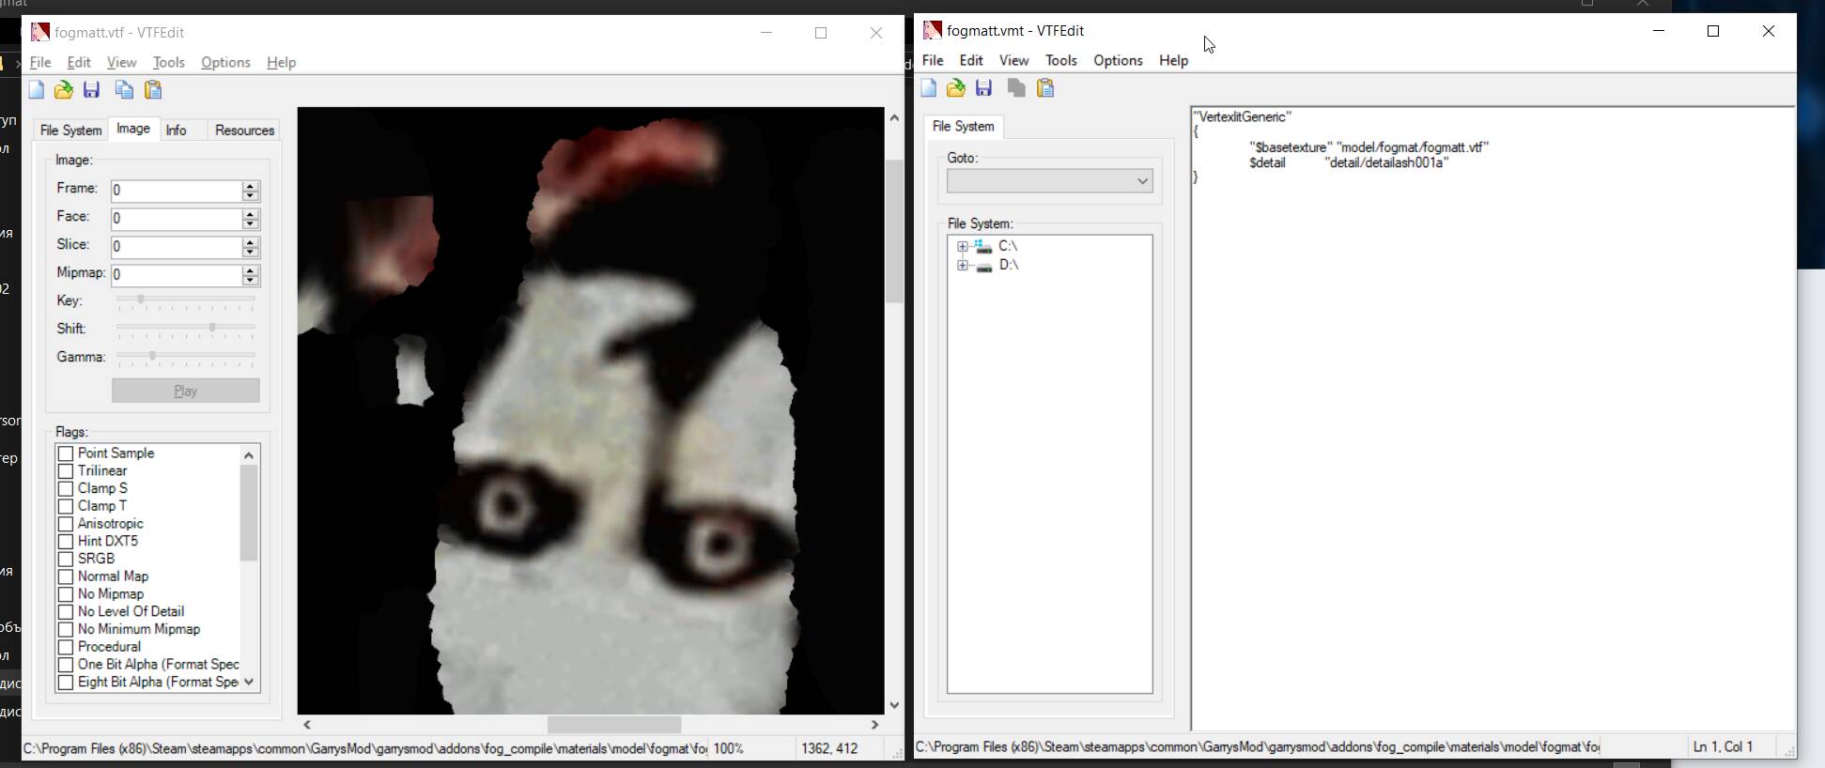Expand the C:\ drive tree node
This screenshot has width=1825, height=768.
(x=962, y=247)
